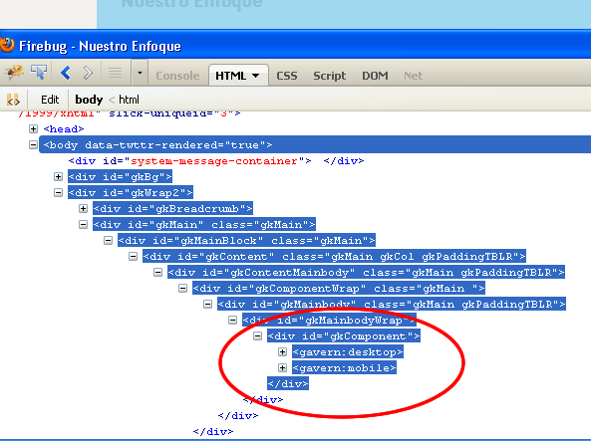
Task: Select the div id gkMainbodyWrap row
Action: pos(329,321)
